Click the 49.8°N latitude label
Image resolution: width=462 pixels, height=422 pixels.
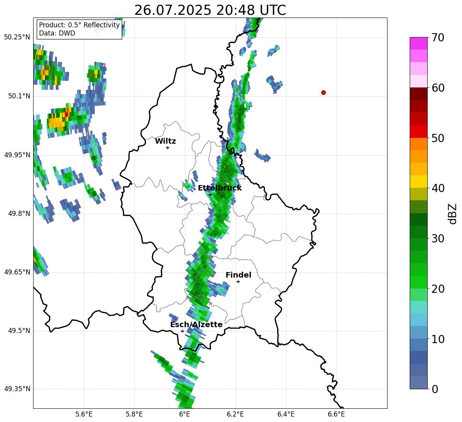pyautogui.click(x=19, y=214)
